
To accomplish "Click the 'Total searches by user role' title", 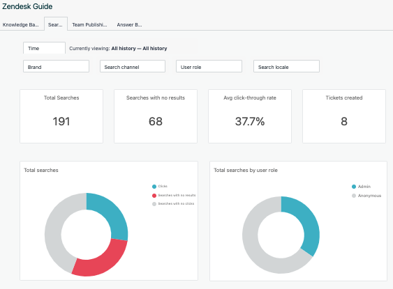I will [246, 170].
